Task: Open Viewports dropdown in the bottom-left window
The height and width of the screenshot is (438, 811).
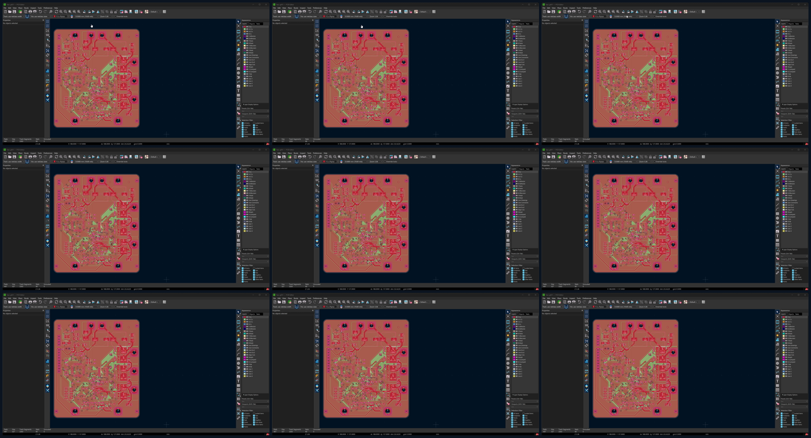Action: [255, 407]
